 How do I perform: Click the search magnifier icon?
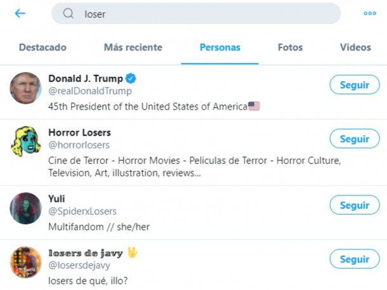coord(69,14)
